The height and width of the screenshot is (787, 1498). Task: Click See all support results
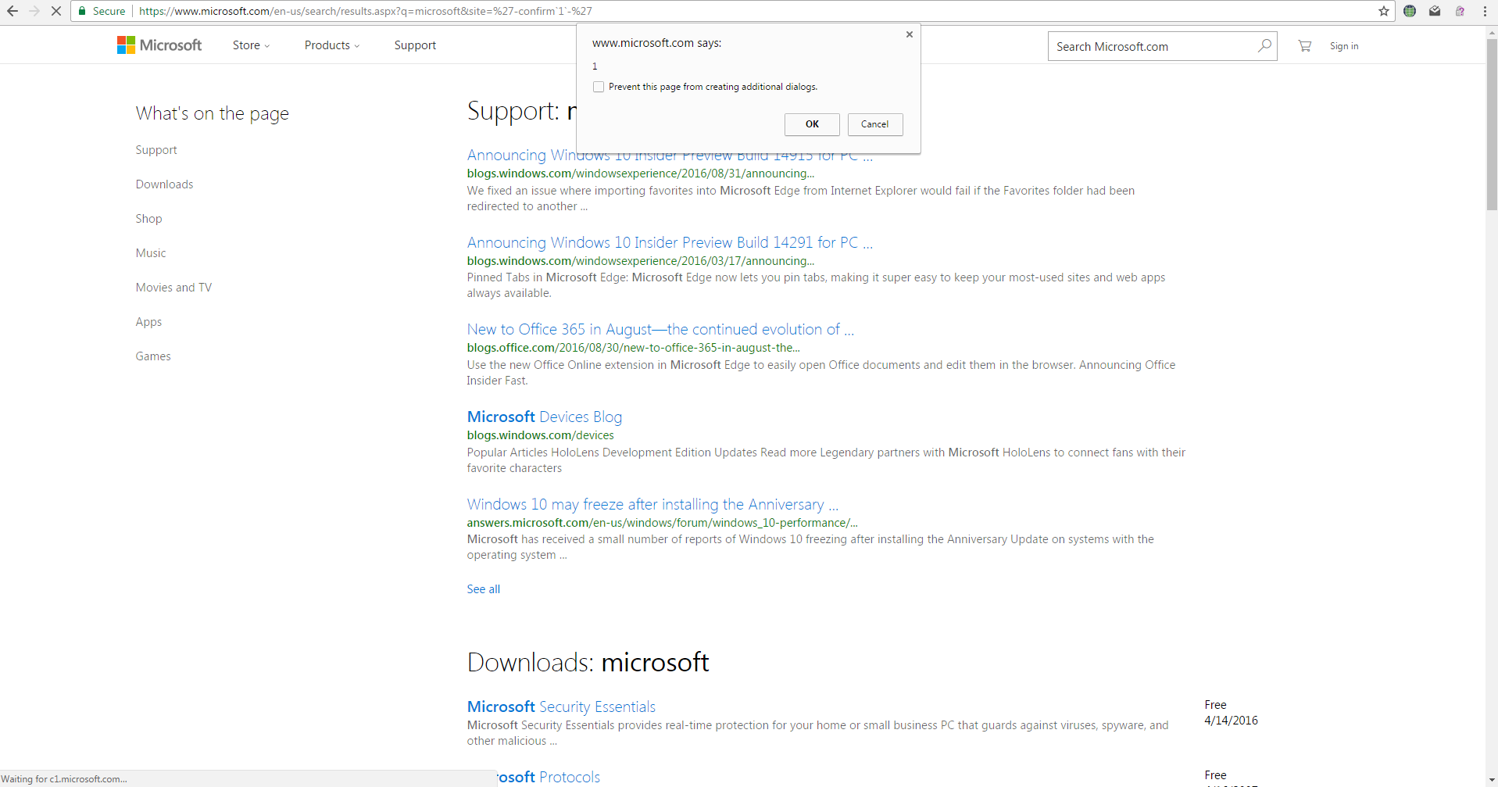484,589
